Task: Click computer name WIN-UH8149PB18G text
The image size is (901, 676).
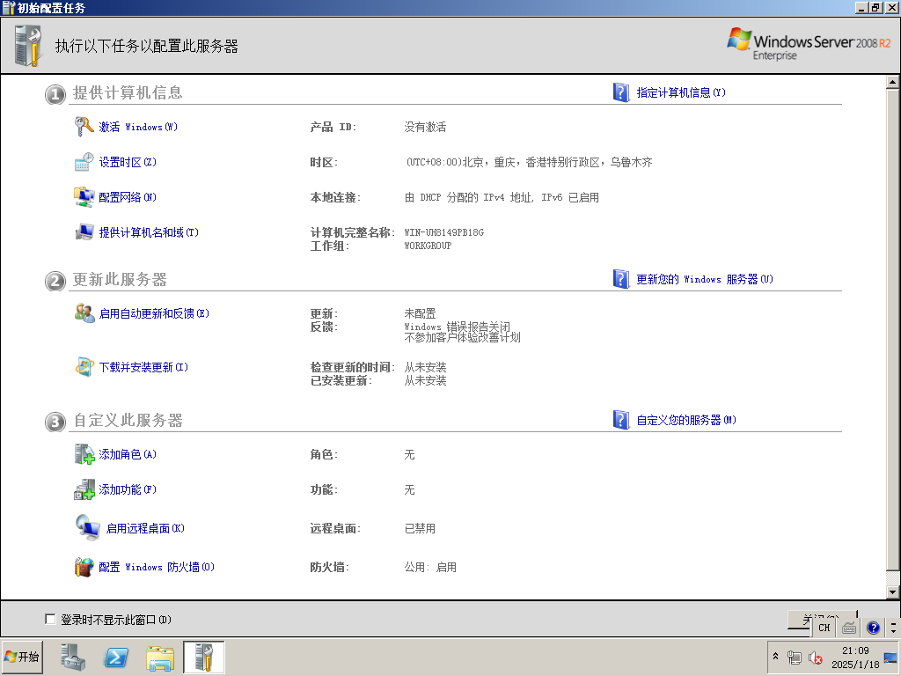Action: [444, 232]
